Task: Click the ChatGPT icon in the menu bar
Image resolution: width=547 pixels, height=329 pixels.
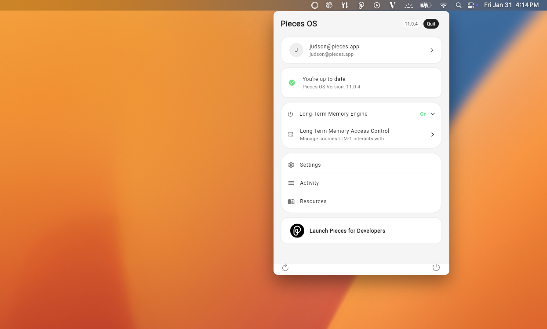Action: pos(329,5)
